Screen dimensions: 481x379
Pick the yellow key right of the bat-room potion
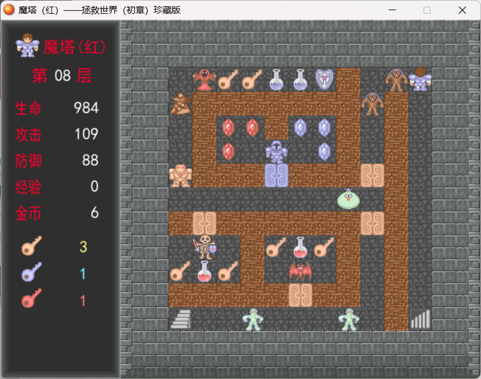tap(324, 247)
